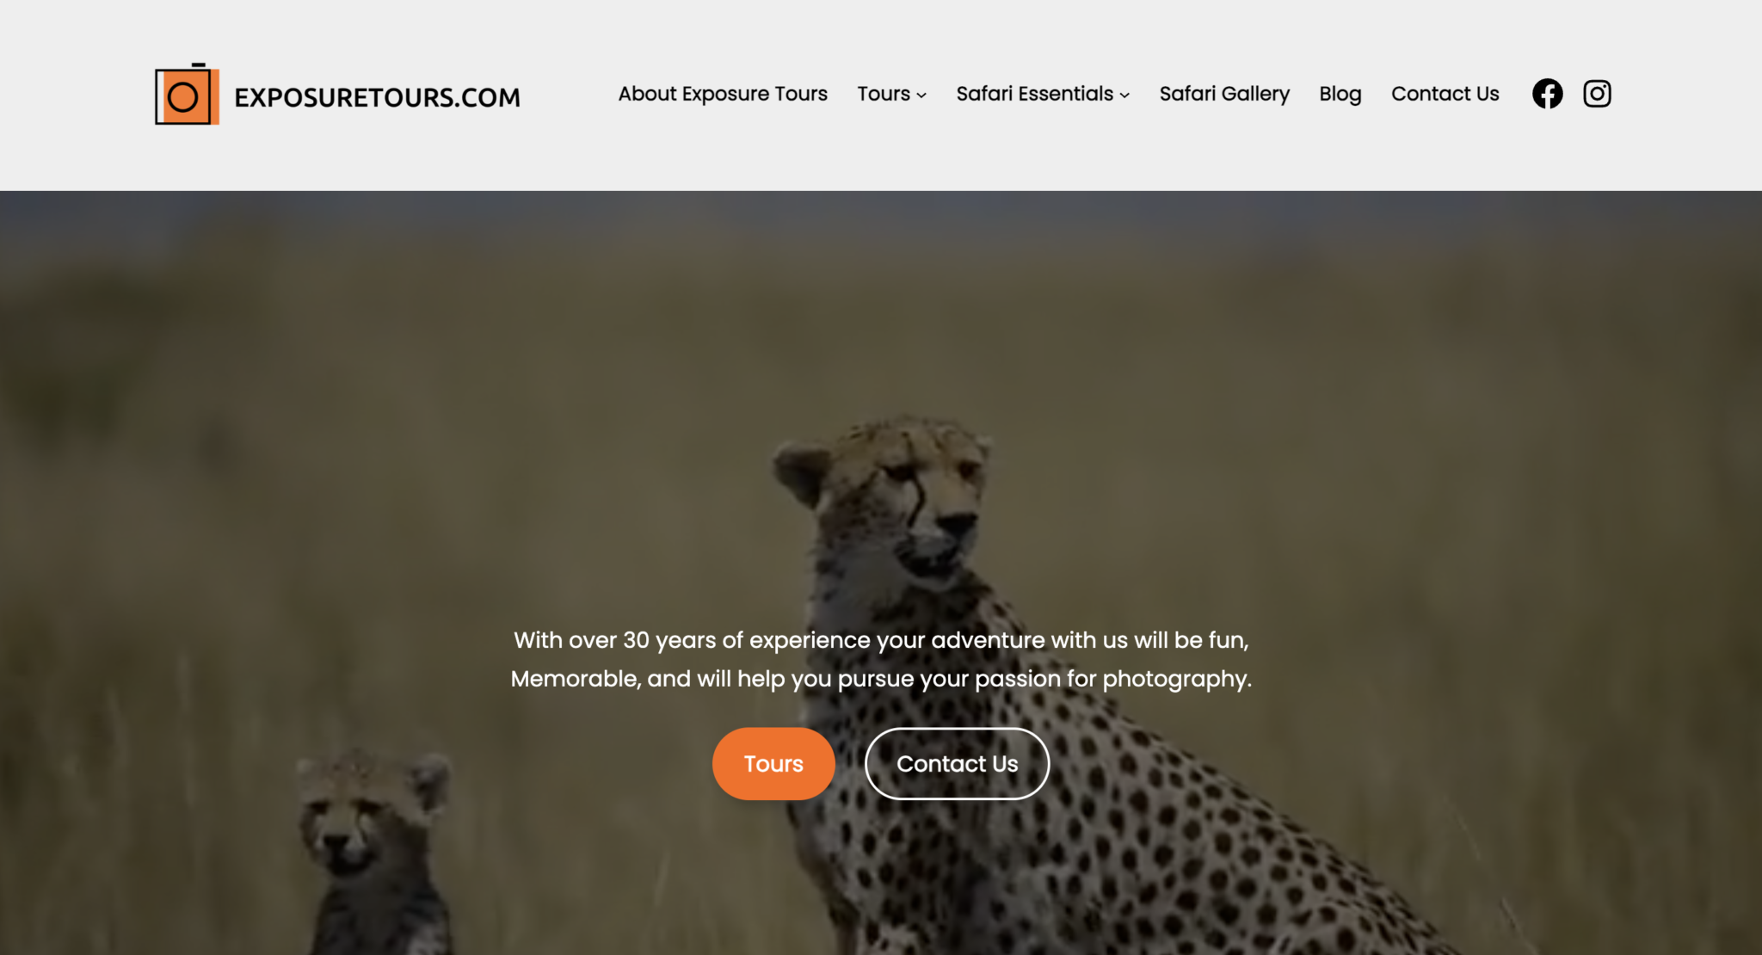This screenshot has width=1762, height=955.
Task: Click the EXPOSURETOURS.COM site title
Action: click(x=377, y=97)
